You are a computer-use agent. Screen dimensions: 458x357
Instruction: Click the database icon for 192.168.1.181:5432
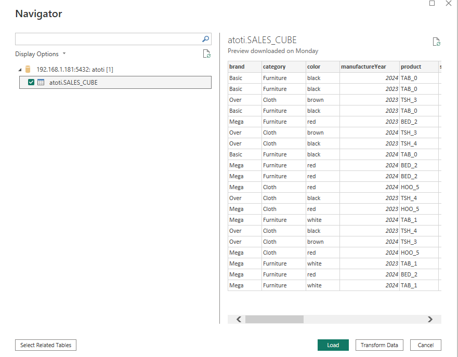point(28,69)
